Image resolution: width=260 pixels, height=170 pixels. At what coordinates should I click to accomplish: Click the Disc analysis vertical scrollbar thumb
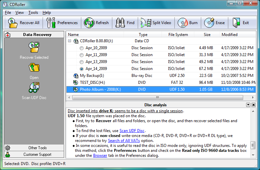tap(253, 145)
